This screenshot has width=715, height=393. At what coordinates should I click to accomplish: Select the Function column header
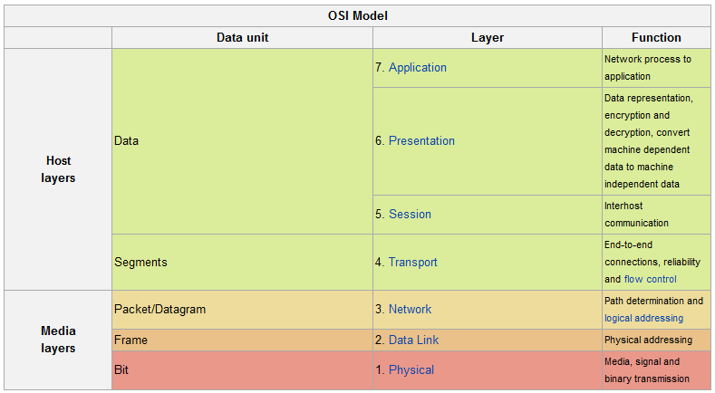[x=656, y=38]
